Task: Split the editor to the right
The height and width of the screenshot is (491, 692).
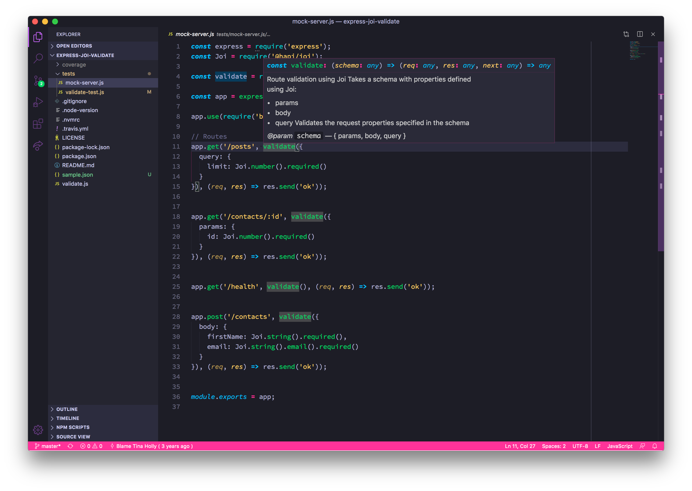Action: pos(640,34)
